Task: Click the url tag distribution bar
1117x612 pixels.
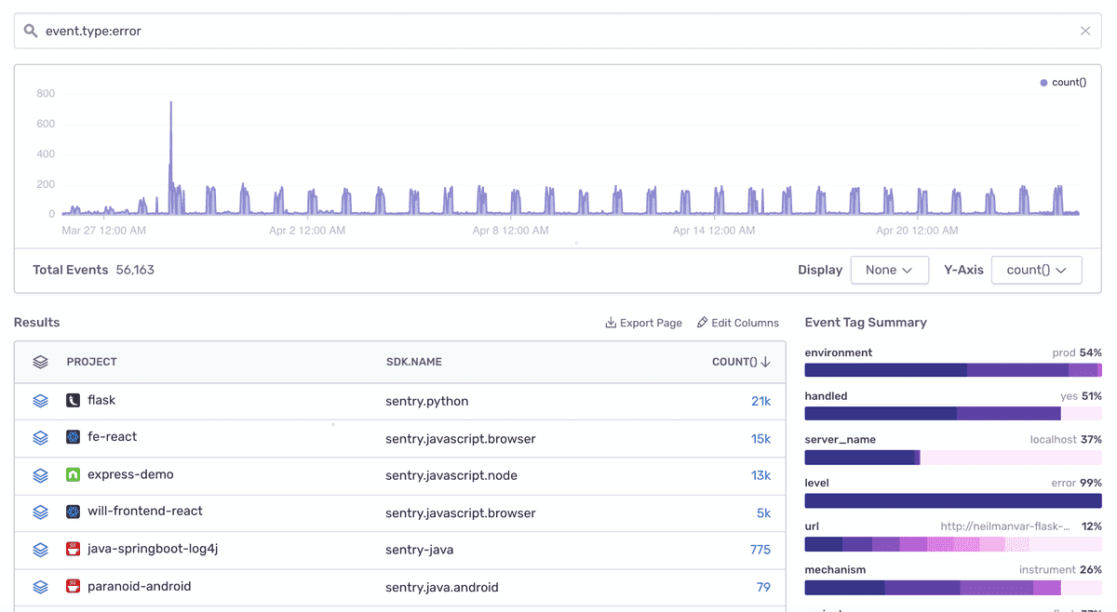Action: (x=953, y=544)
